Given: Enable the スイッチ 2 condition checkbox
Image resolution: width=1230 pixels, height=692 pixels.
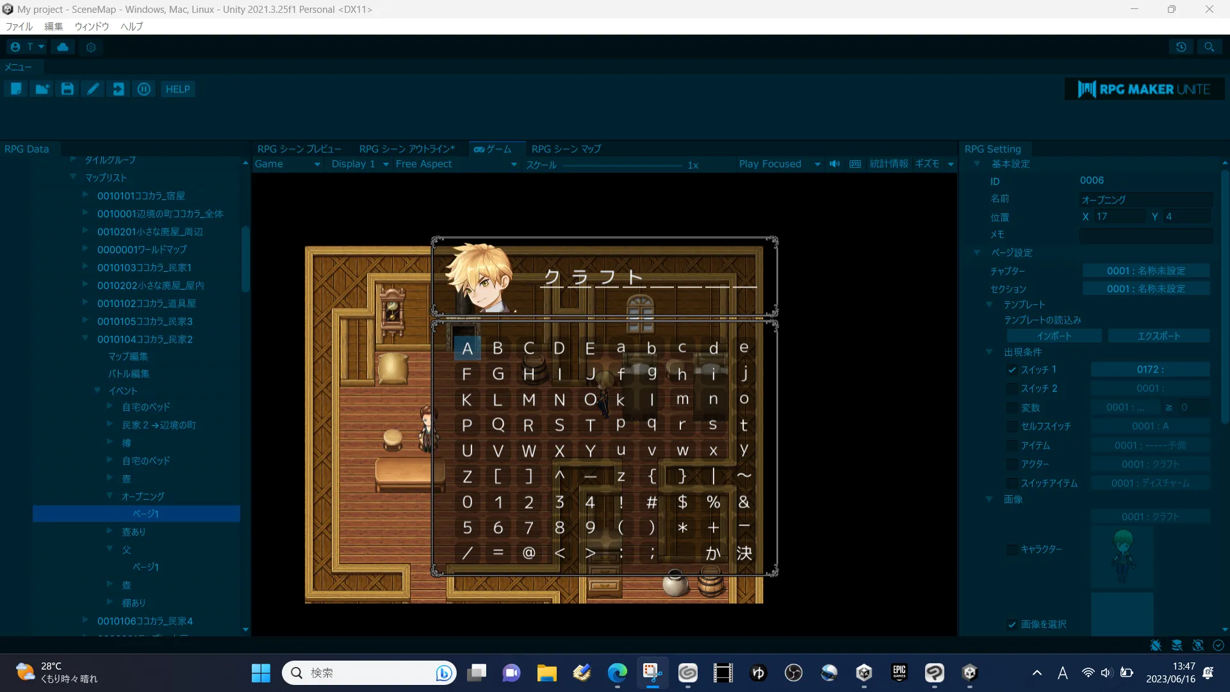Looking at the screenshot, I should click(1012, 388).
